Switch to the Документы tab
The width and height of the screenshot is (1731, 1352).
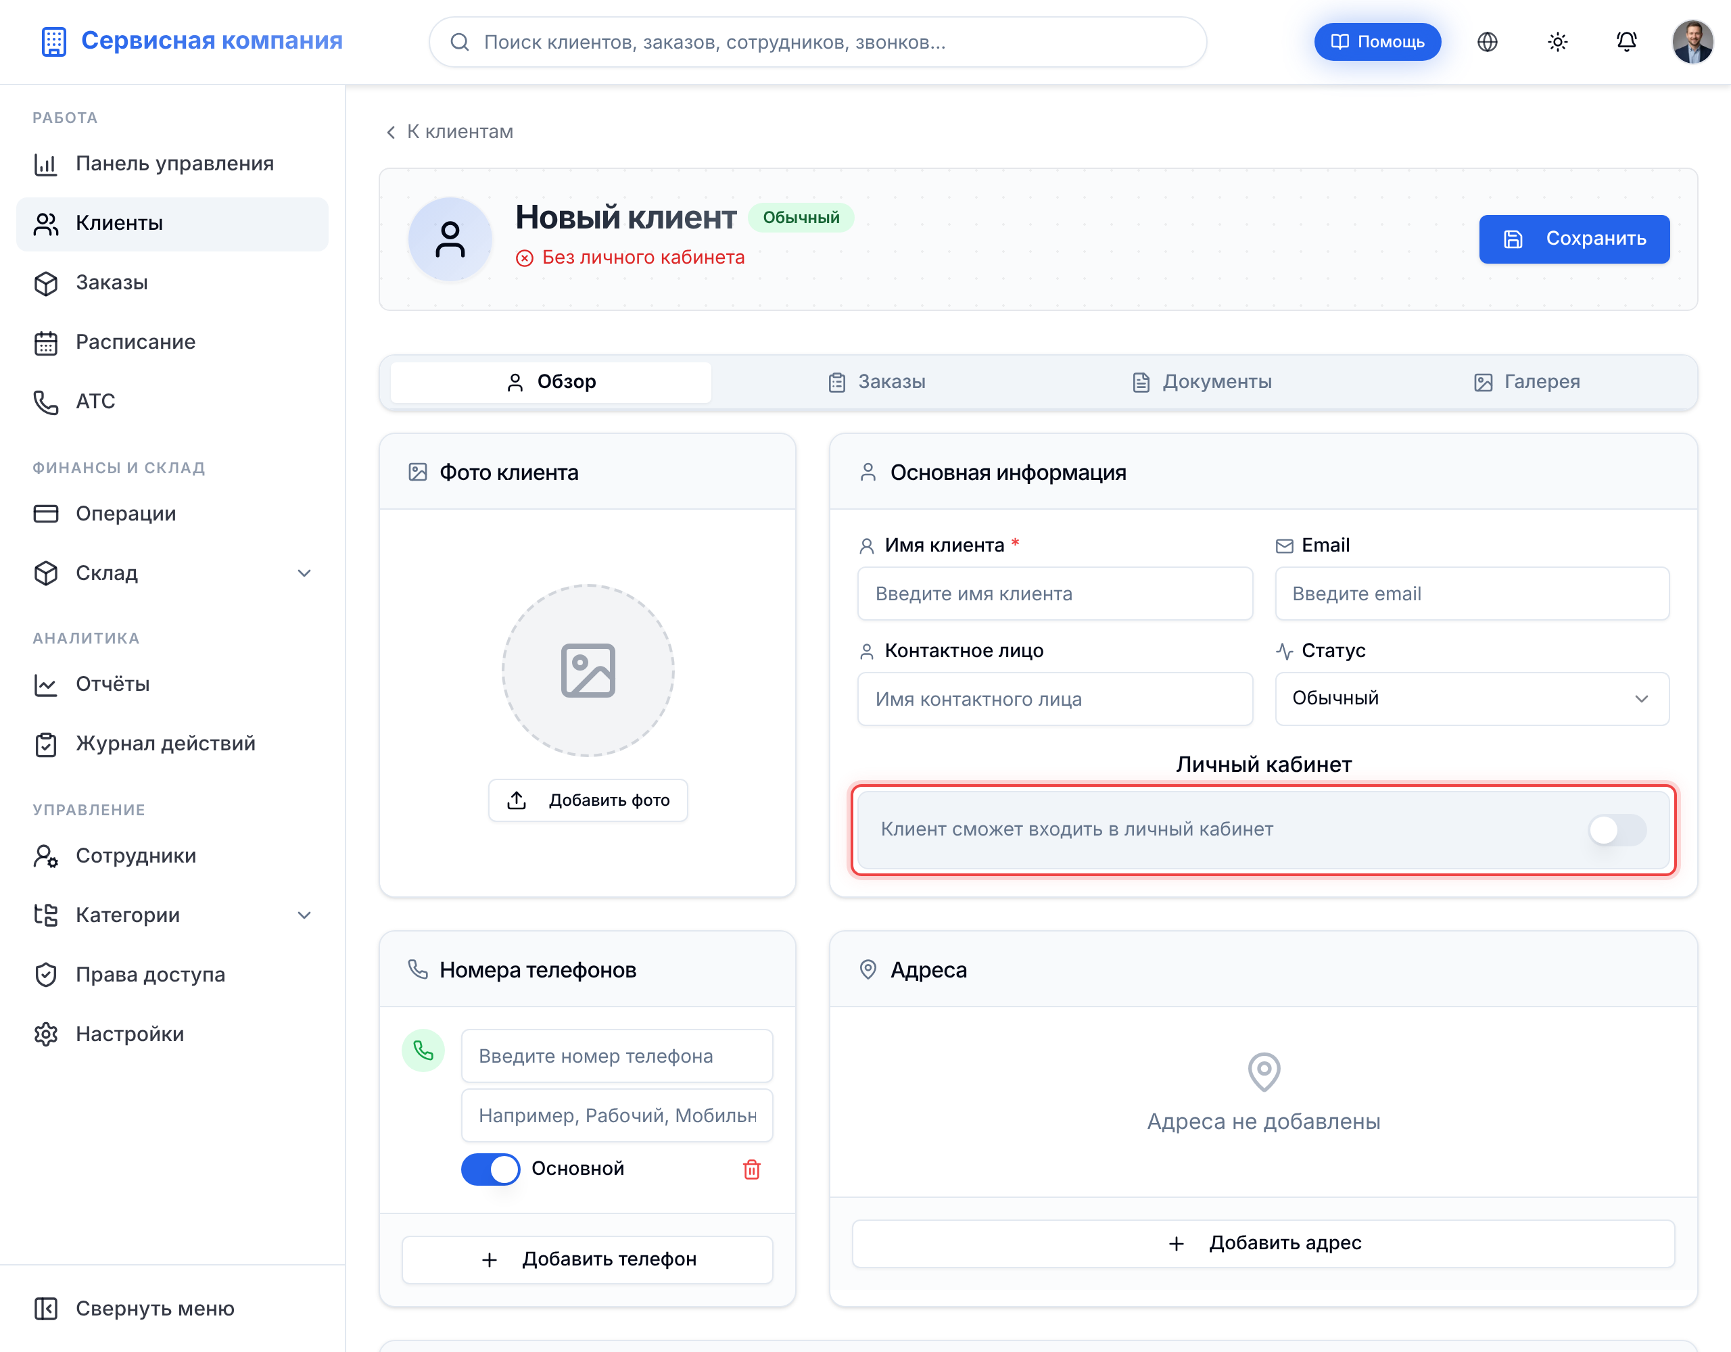[1202, 383]
